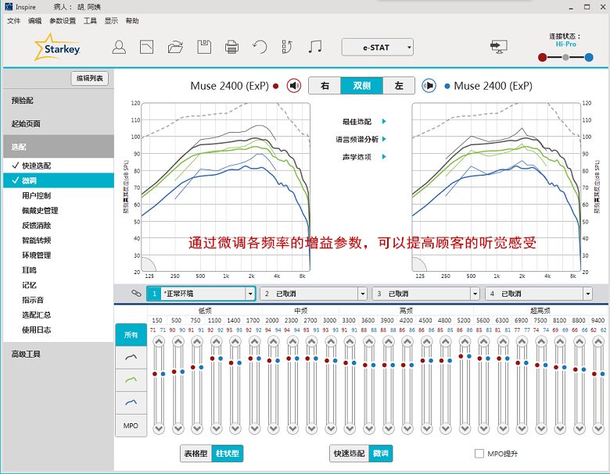
Task: Click the link chain icon beside memories
Action: coord(136,294)
